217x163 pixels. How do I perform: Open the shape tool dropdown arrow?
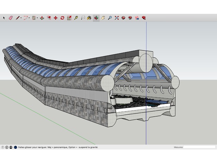(x=37, y=18)
